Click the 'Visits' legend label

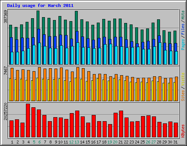pos(183,80)
